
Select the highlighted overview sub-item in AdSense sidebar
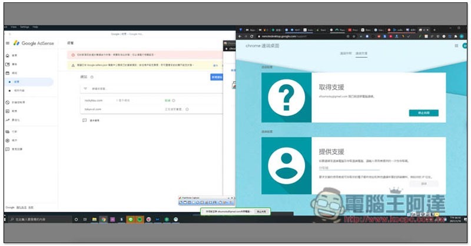[29, 82]
